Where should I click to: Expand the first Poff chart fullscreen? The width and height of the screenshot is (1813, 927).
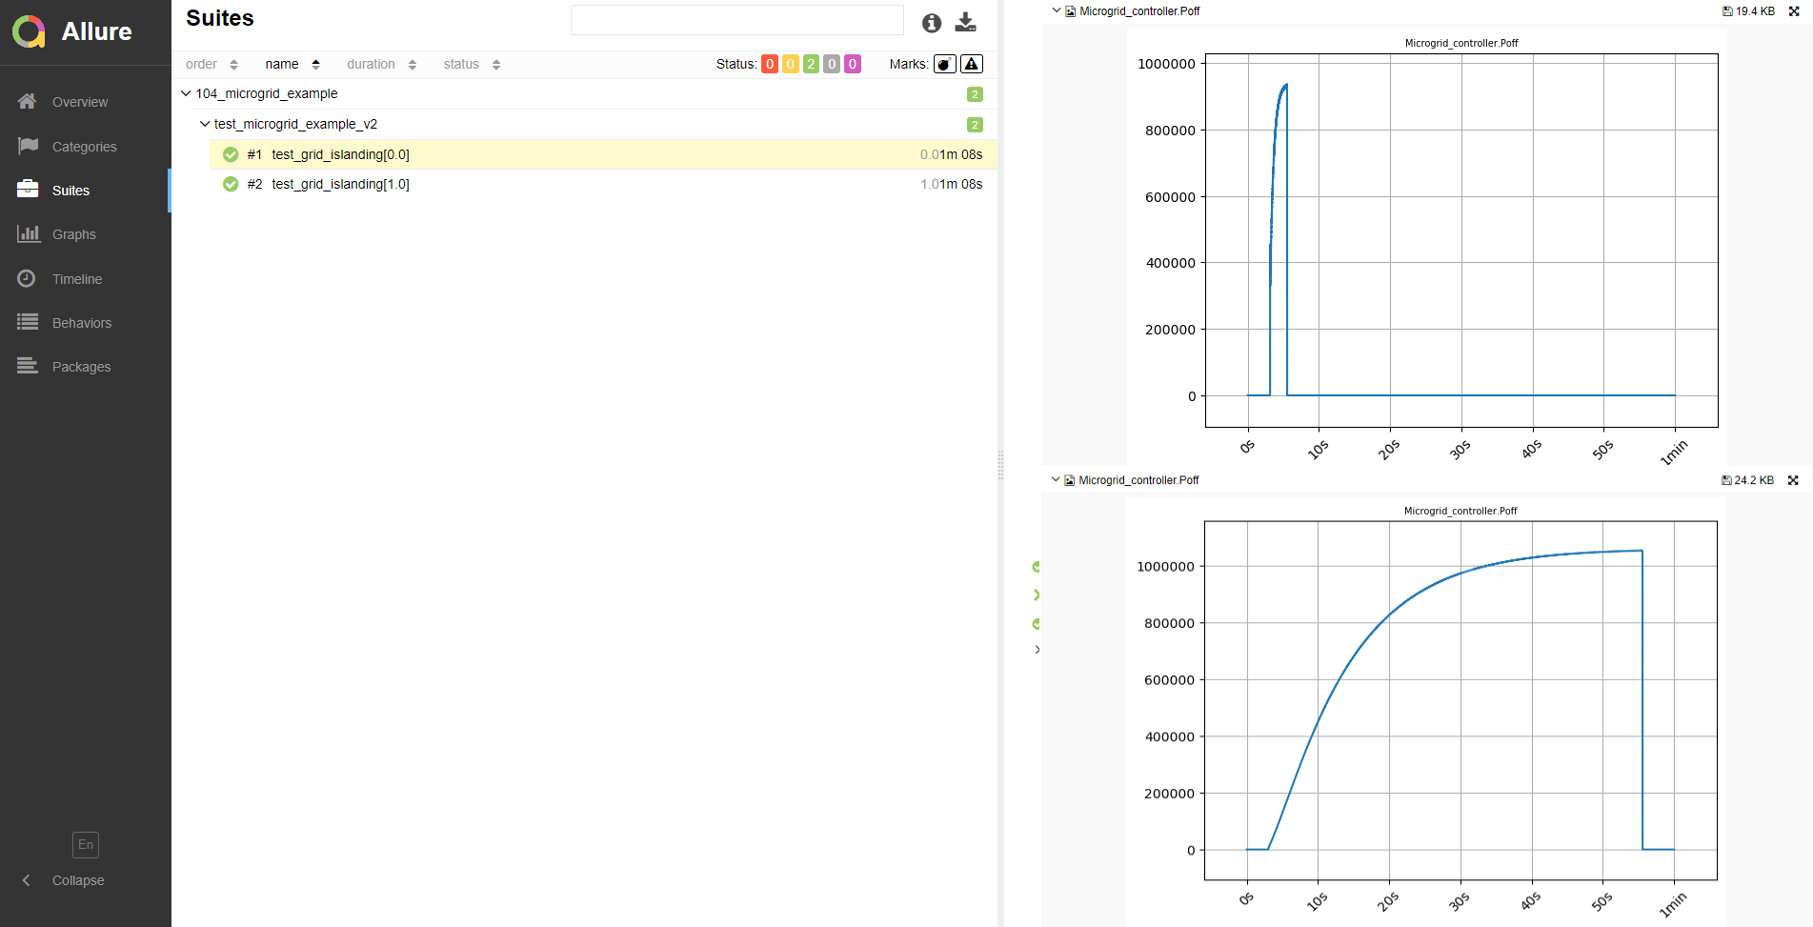click(x=1794, y=11)
